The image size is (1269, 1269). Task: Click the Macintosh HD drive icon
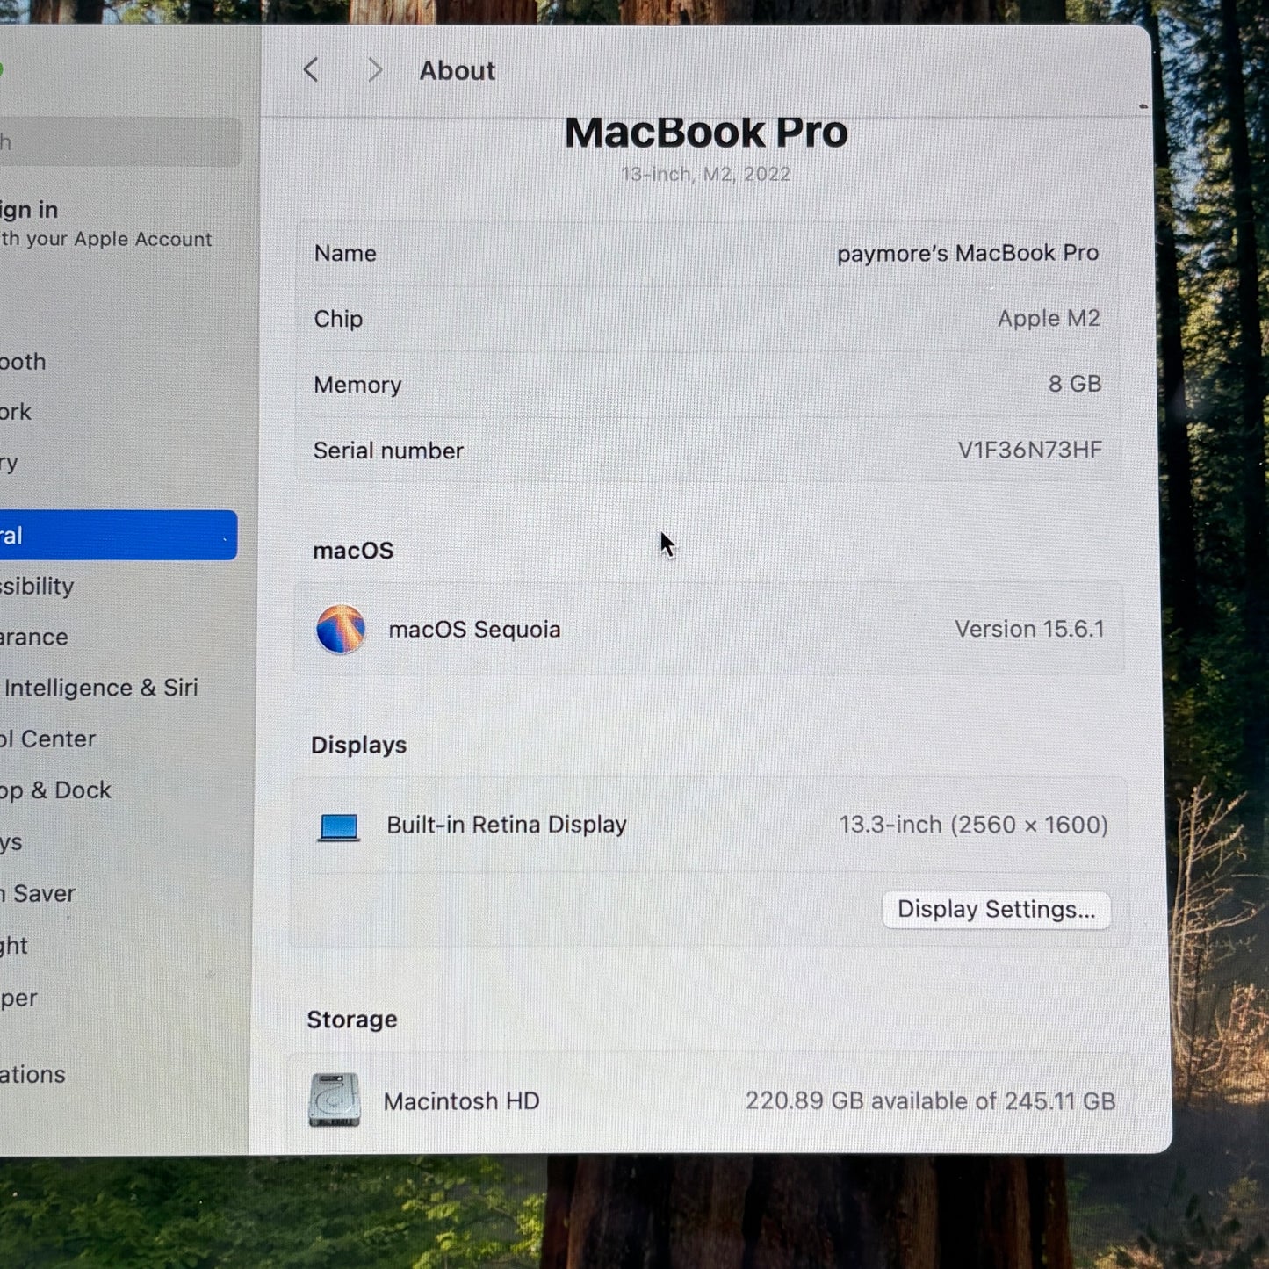[x=334, y=1100]
